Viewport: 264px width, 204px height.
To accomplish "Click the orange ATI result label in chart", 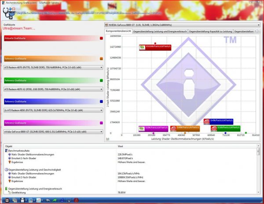I will 185,129.
